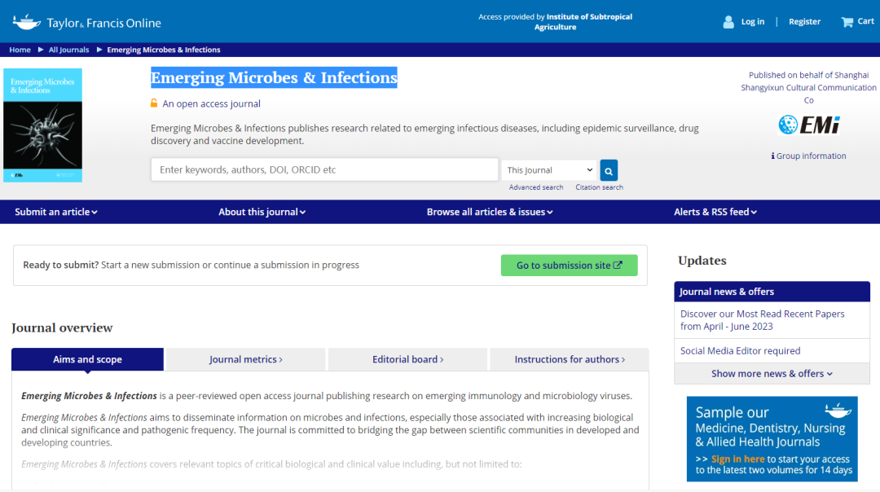880x492 pixels.
Task: Click Go to submission site button
Action: pos(569,266)
